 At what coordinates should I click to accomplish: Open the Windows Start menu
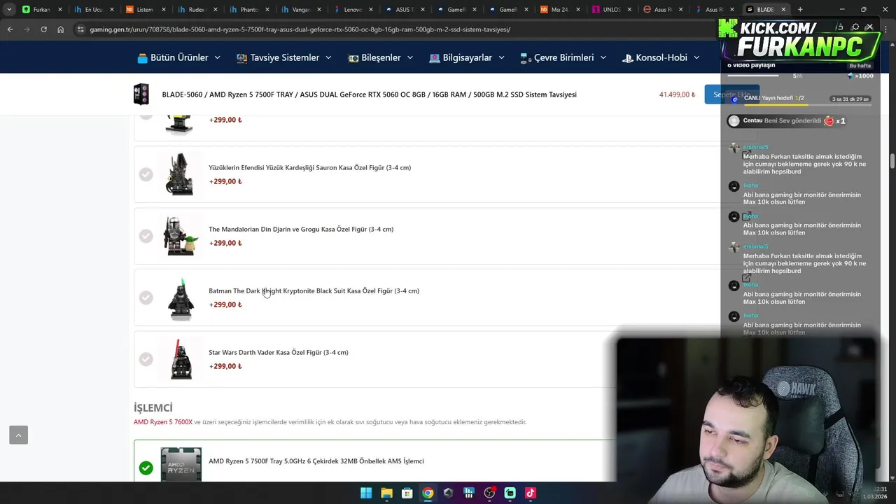(x=366, y=493)
